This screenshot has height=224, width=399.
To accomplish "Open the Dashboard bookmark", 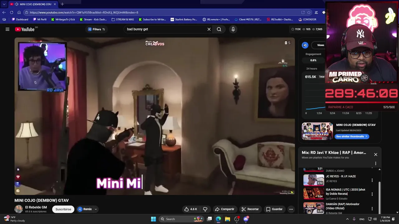I will pyautogui.click(x=20, y=19).
